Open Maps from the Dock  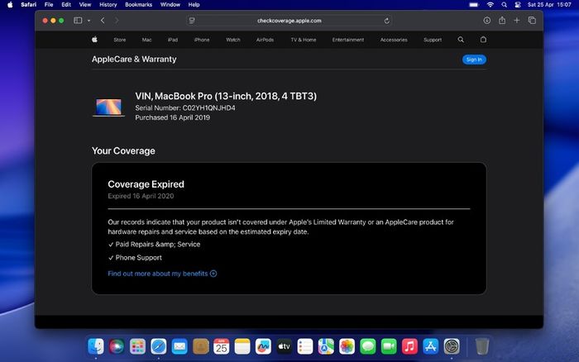326,346
